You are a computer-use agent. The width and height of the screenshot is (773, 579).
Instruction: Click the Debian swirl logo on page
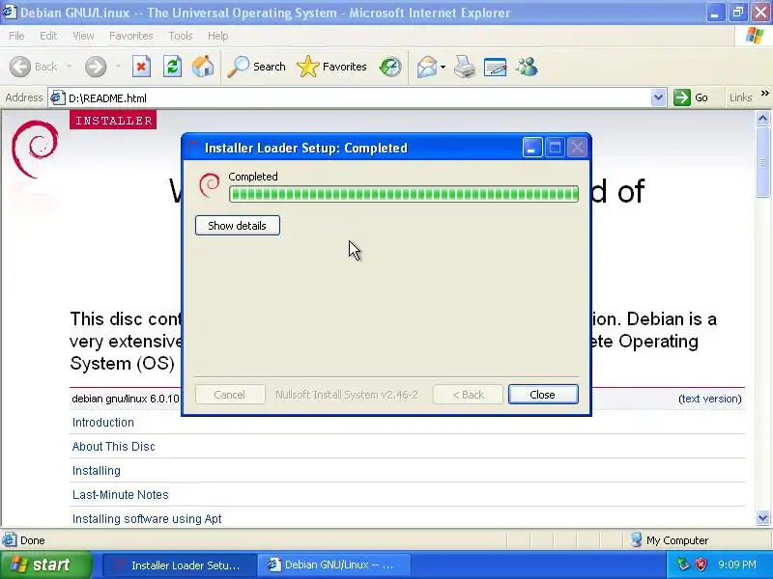[35, 149]
